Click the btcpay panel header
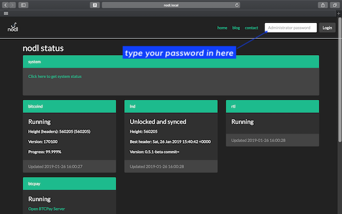 (70, 184)
